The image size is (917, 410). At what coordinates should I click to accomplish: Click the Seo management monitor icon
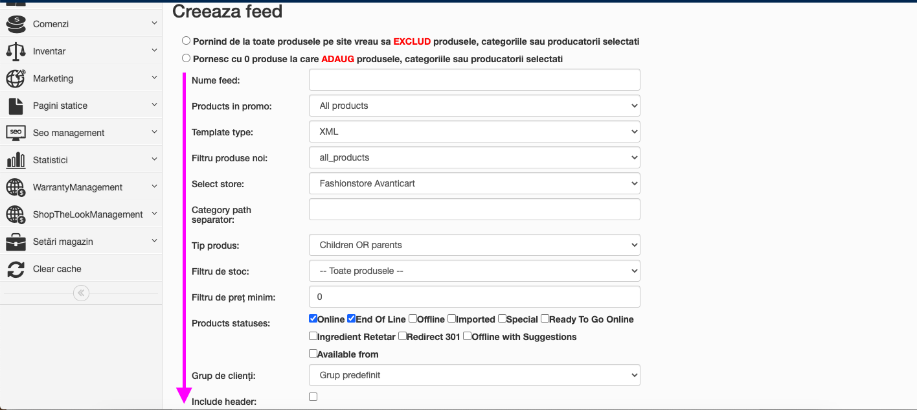16,133
